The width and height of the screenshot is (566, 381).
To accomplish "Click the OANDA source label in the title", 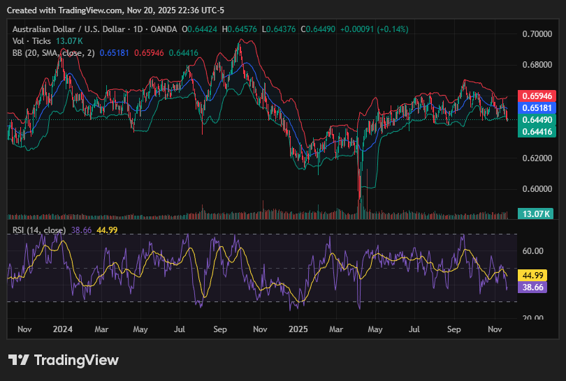I will (162, 29).
